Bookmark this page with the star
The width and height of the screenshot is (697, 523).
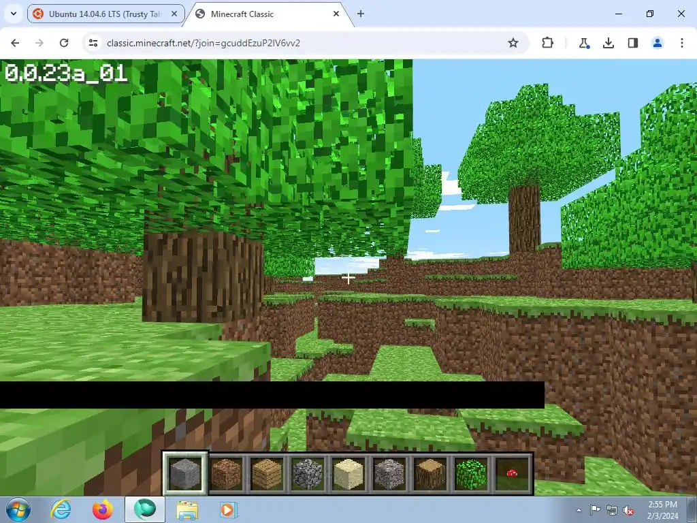point(513,43)
